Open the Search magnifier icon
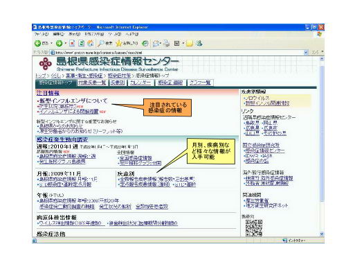The width and height of the screenshot is (355, 267). [101, 43]
